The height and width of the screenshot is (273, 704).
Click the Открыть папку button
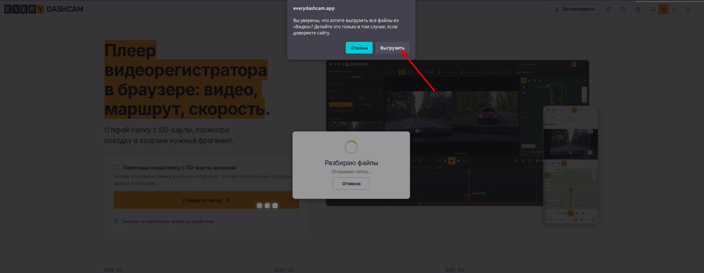click(x=206, y=200)
